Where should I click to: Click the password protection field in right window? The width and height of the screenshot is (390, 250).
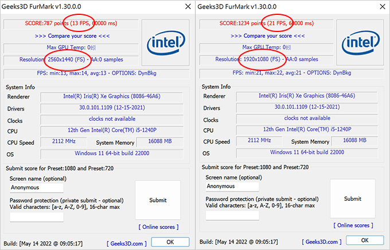click(232, 215)
